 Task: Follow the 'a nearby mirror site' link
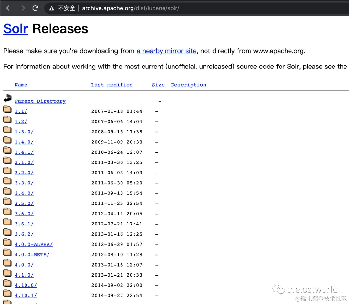(x=166, y=51)
